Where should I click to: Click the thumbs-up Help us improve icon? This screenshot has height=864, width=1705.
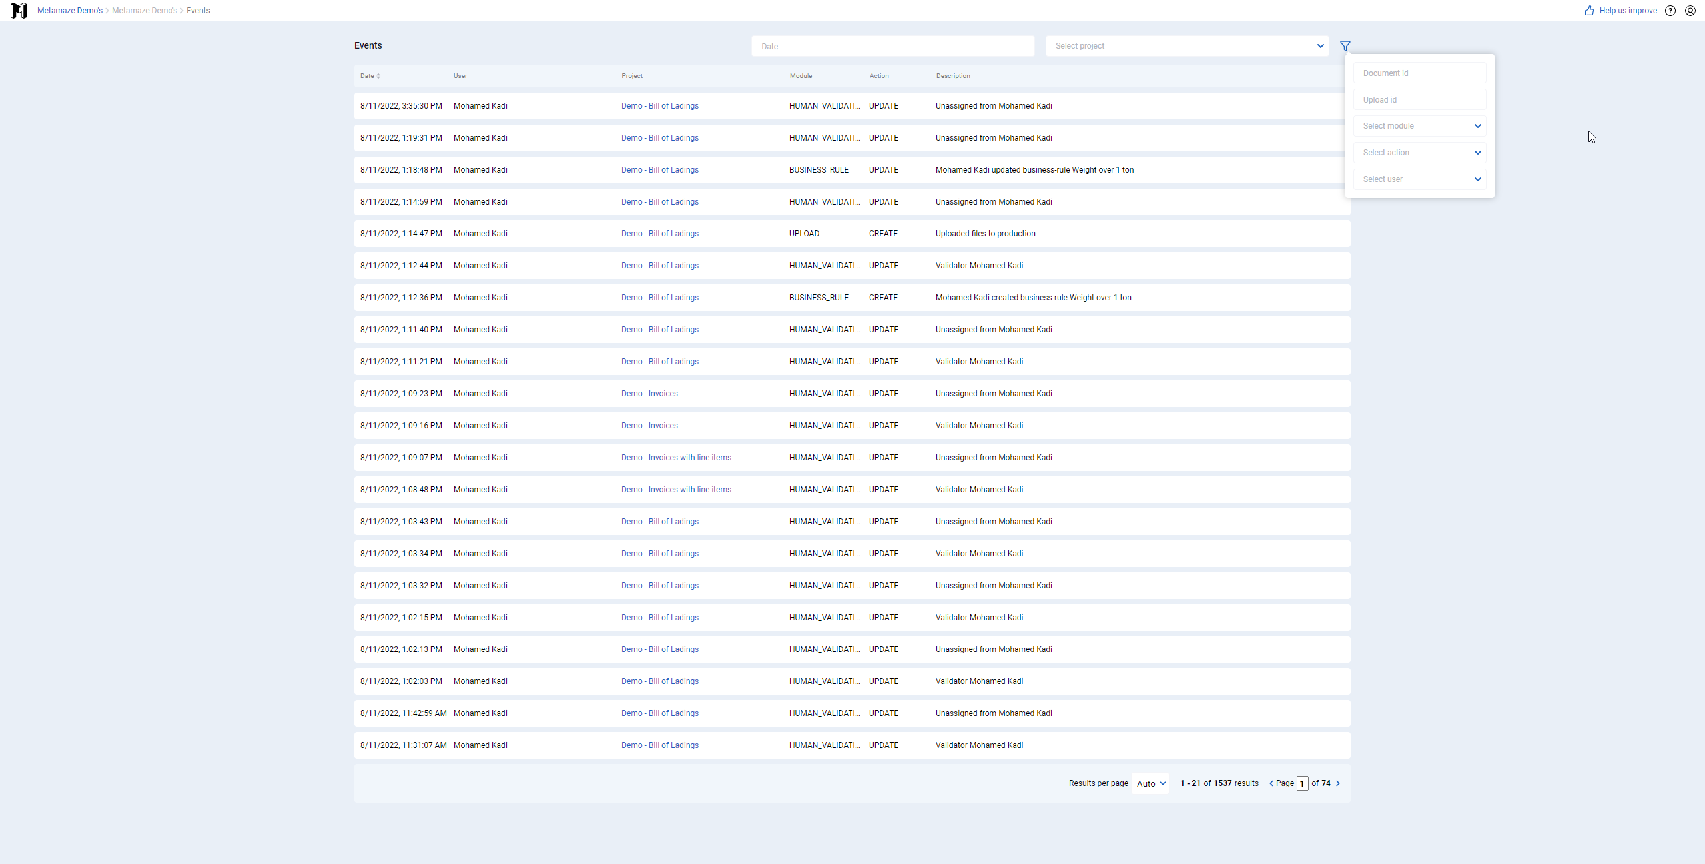click(x=1590, y=11)
